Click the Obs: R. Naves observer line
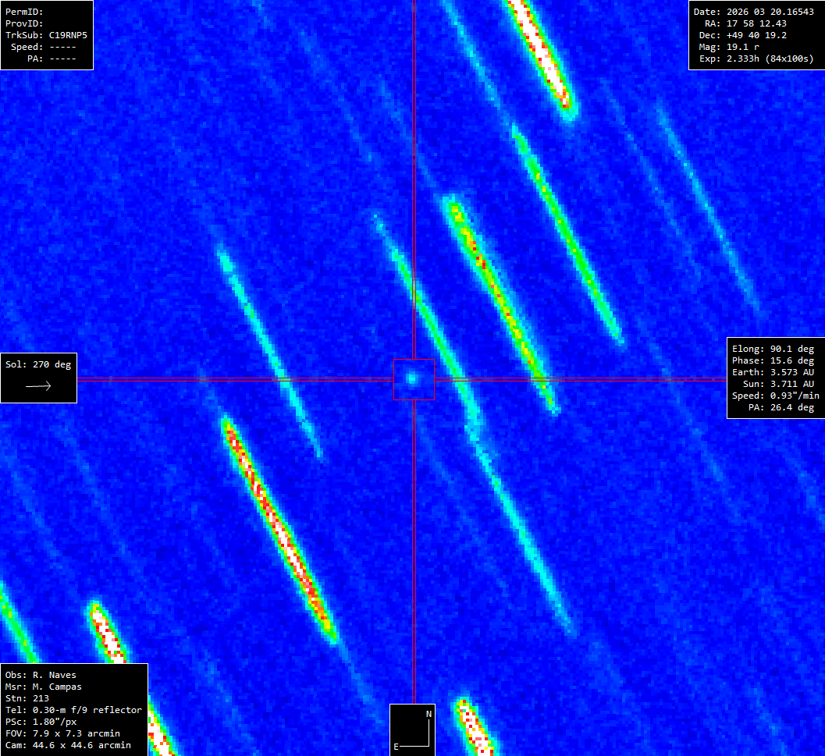This screenshot has width=825, height=756. (41, 675)
